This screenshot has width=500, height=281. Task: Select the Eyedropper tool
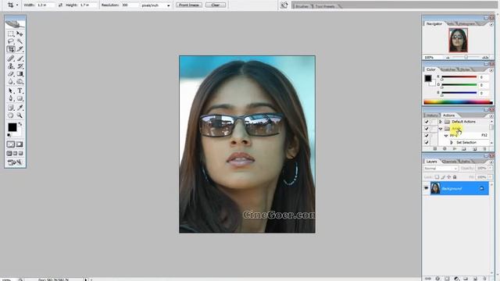point(20,108)
